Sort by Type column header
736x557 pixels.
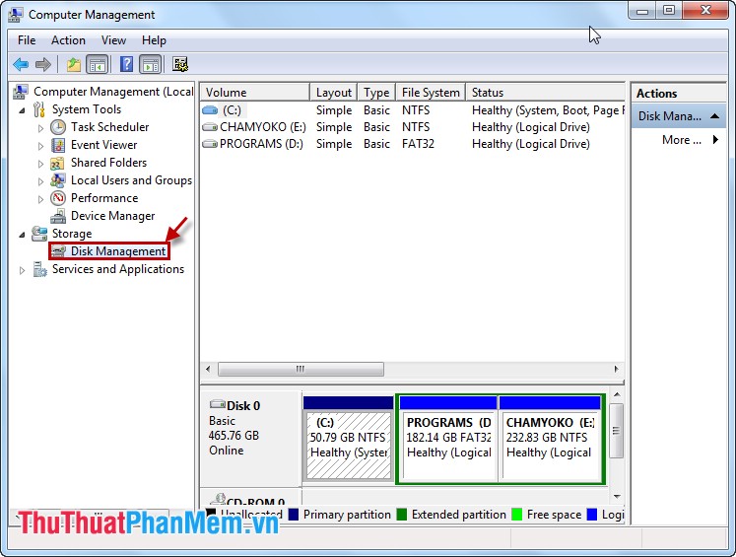(376, 93)
